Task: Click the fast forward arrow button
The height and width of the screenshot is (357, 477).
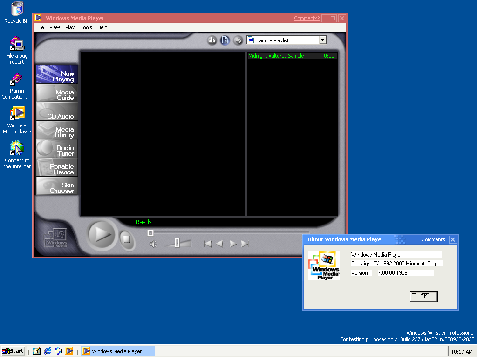Action: pyautogui.click(x=233, y=244)
